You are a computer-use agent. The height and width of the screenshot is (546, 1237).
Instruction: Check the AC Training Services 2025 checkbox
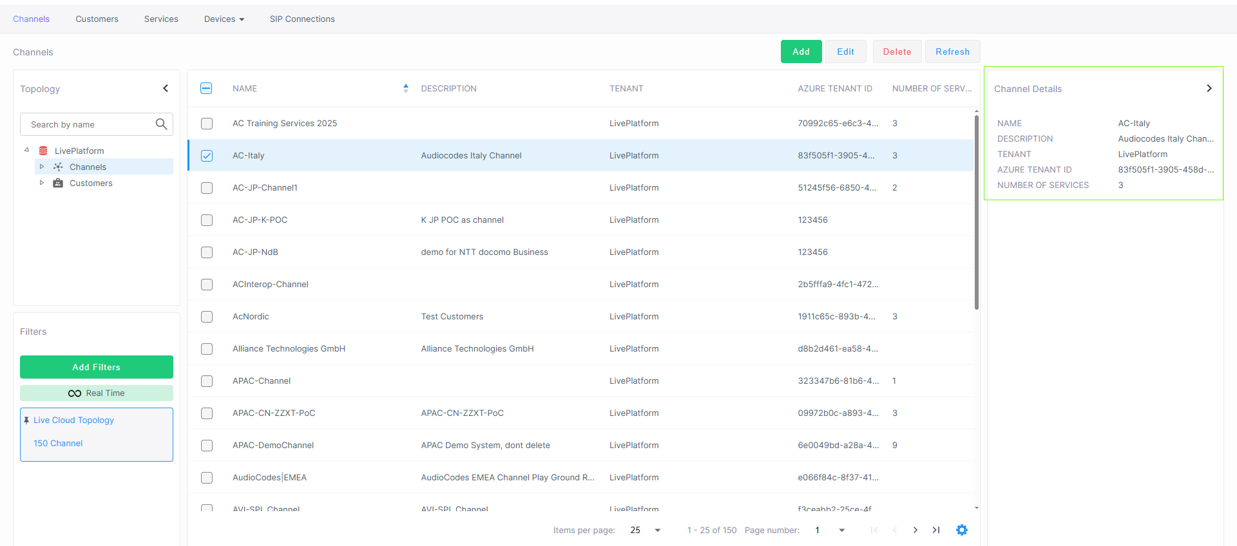pos(207,124)
